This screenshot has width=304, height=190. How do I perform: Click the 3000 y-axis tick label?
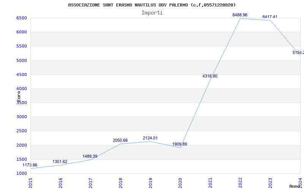(22, 117)
